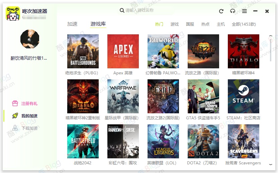Screen dimensions: 278x173
Task: Click the label 拾荒者 Scavengers
Action: pyautogui.click(x=243, y=163)
